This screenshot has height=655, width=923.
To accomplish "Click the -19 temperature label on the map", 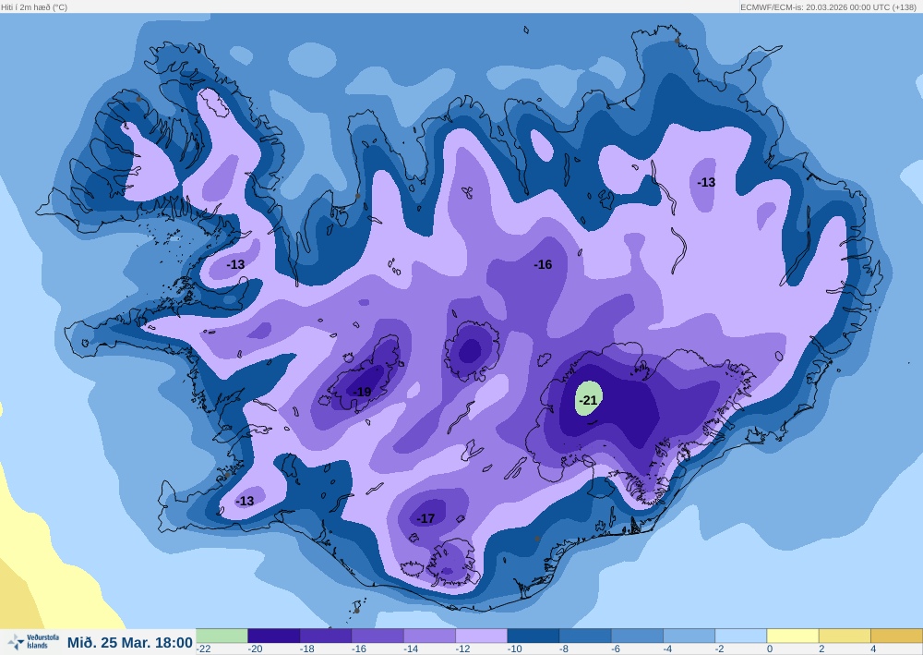I will click(362, 392).
